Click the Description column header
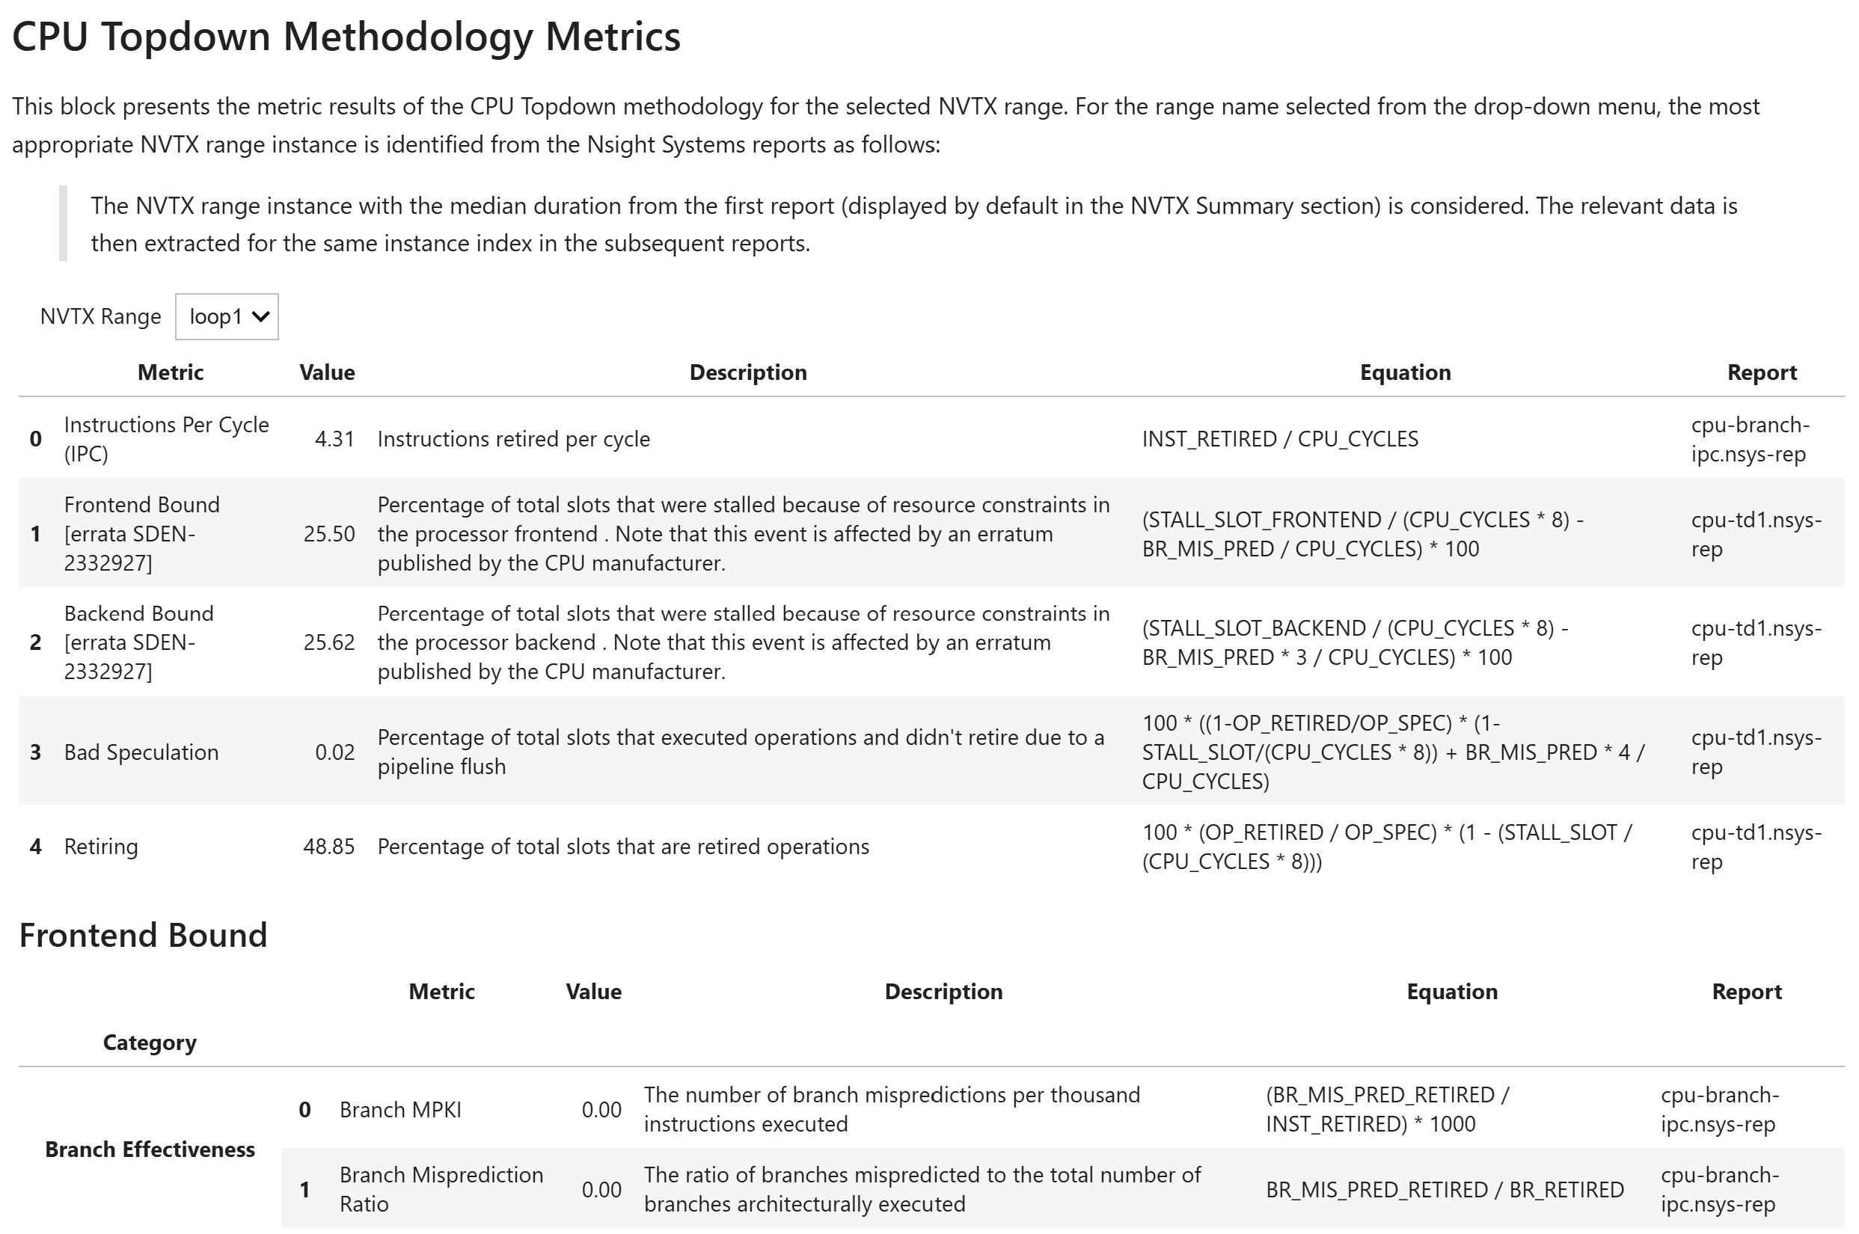1859x1234 pixels. [747, 372]
